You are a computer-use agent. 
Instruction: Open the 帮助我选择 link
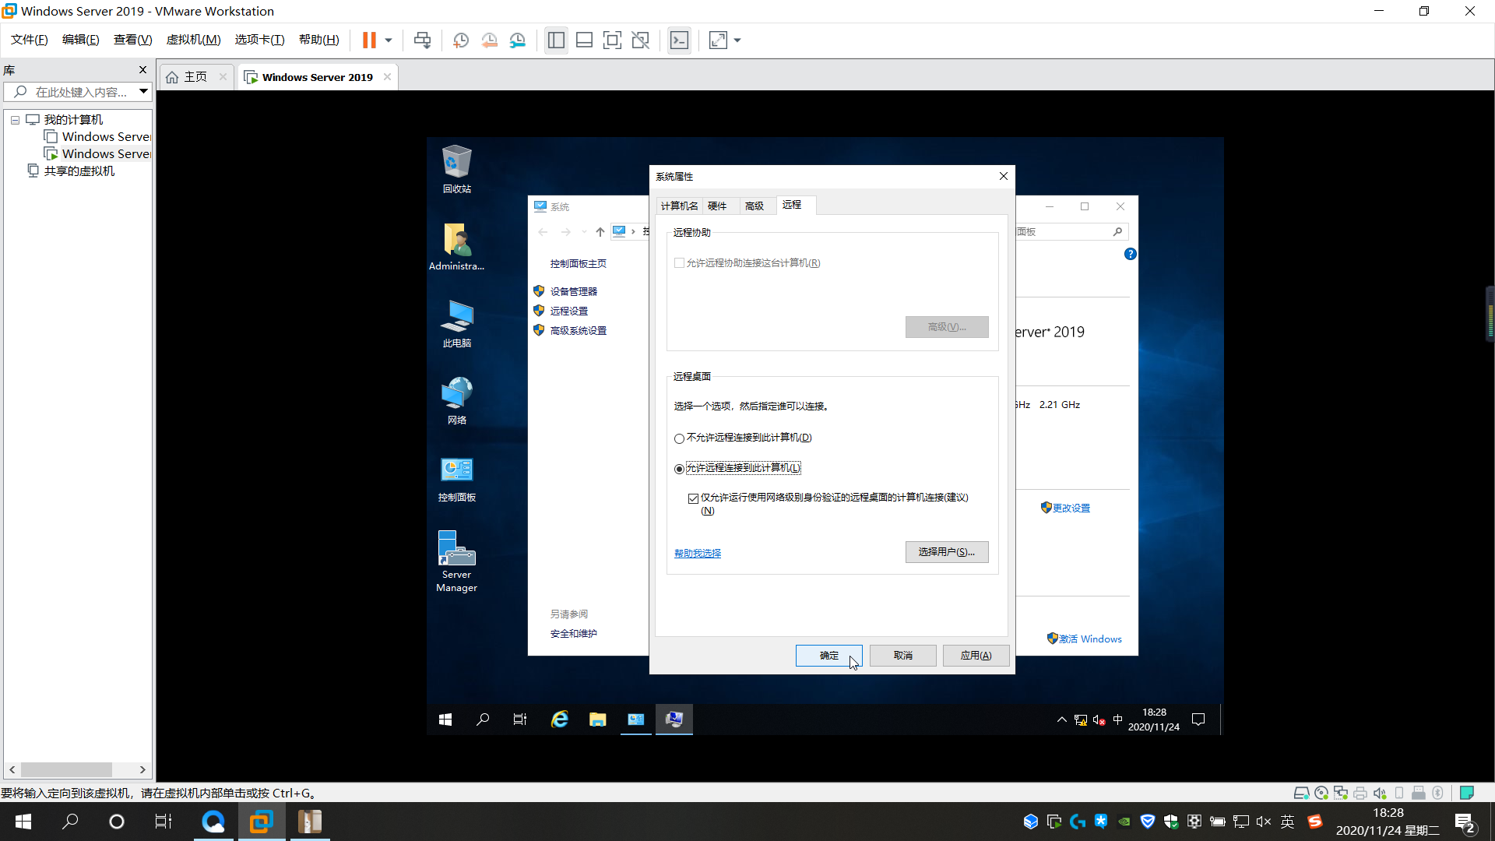click(697, 553)
